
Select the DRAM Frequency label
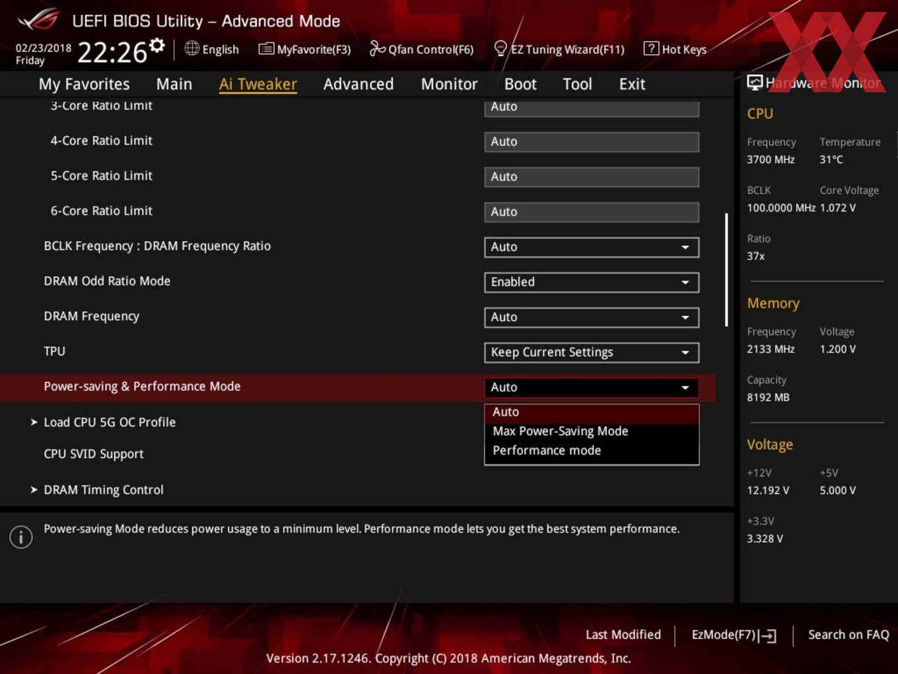coord(91,316)
